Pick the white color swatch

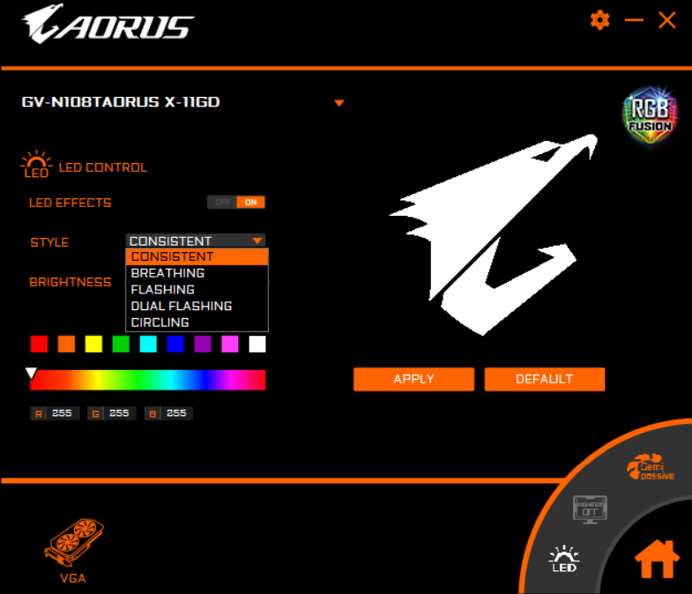257,345
